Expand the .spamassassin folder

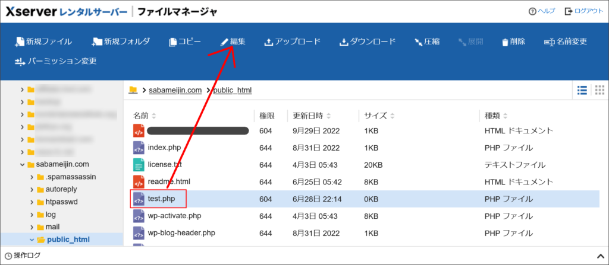[x=32, y=177]
